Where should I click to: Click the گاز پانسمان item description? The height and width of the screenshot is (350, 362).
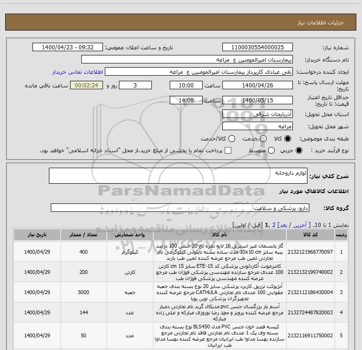(220, 252)
